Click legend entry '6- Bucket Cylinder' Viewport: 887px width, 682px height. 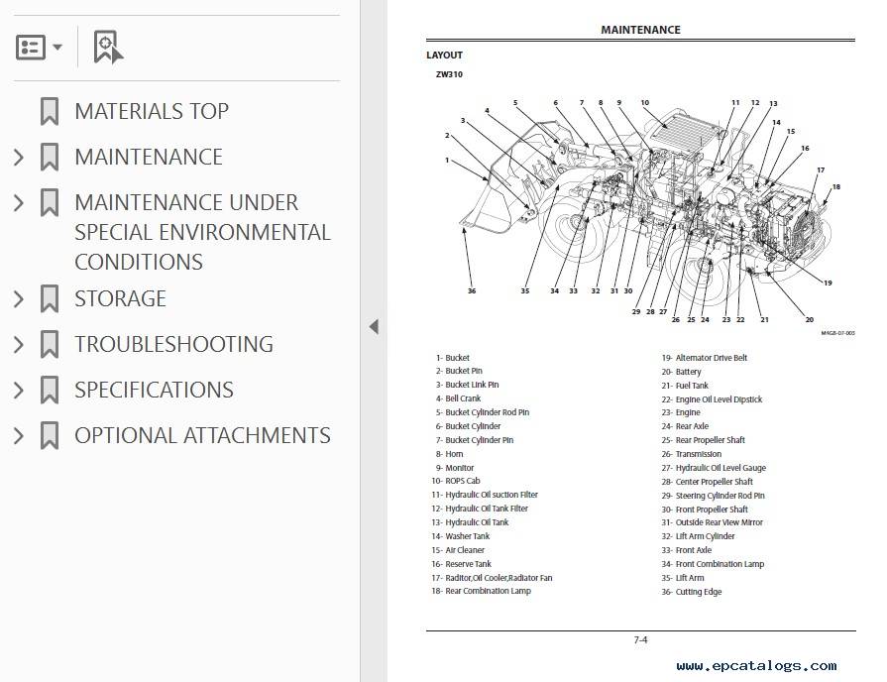point(468,426)
